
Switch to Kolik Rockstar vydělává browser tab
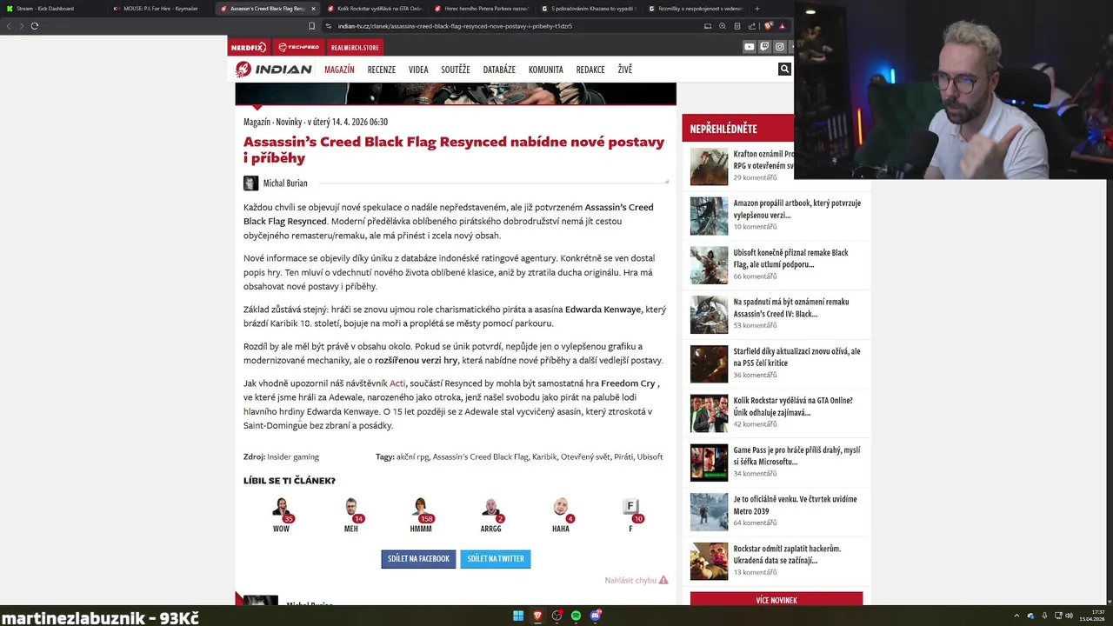click(x=374, y=9)
